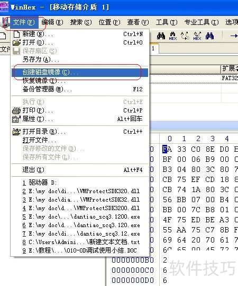Choose 新建(N) from file menu
Viewport: 238px width, 286px height.
(80, 34)
